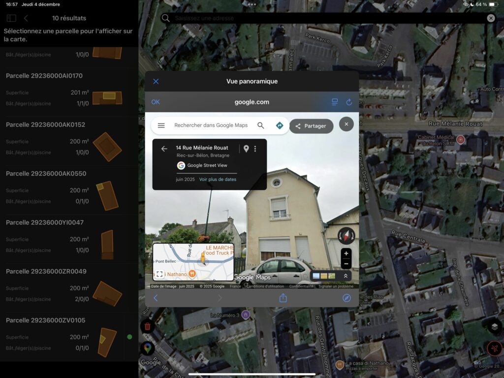Reload the google.com page

[x=349, y=102]
